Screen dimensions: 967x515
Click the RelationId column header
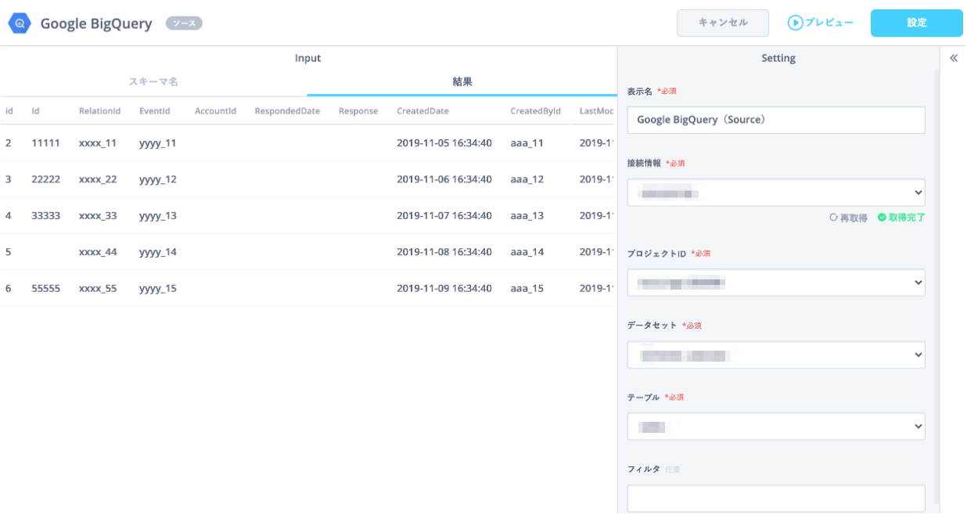click(x=99, y=111)
